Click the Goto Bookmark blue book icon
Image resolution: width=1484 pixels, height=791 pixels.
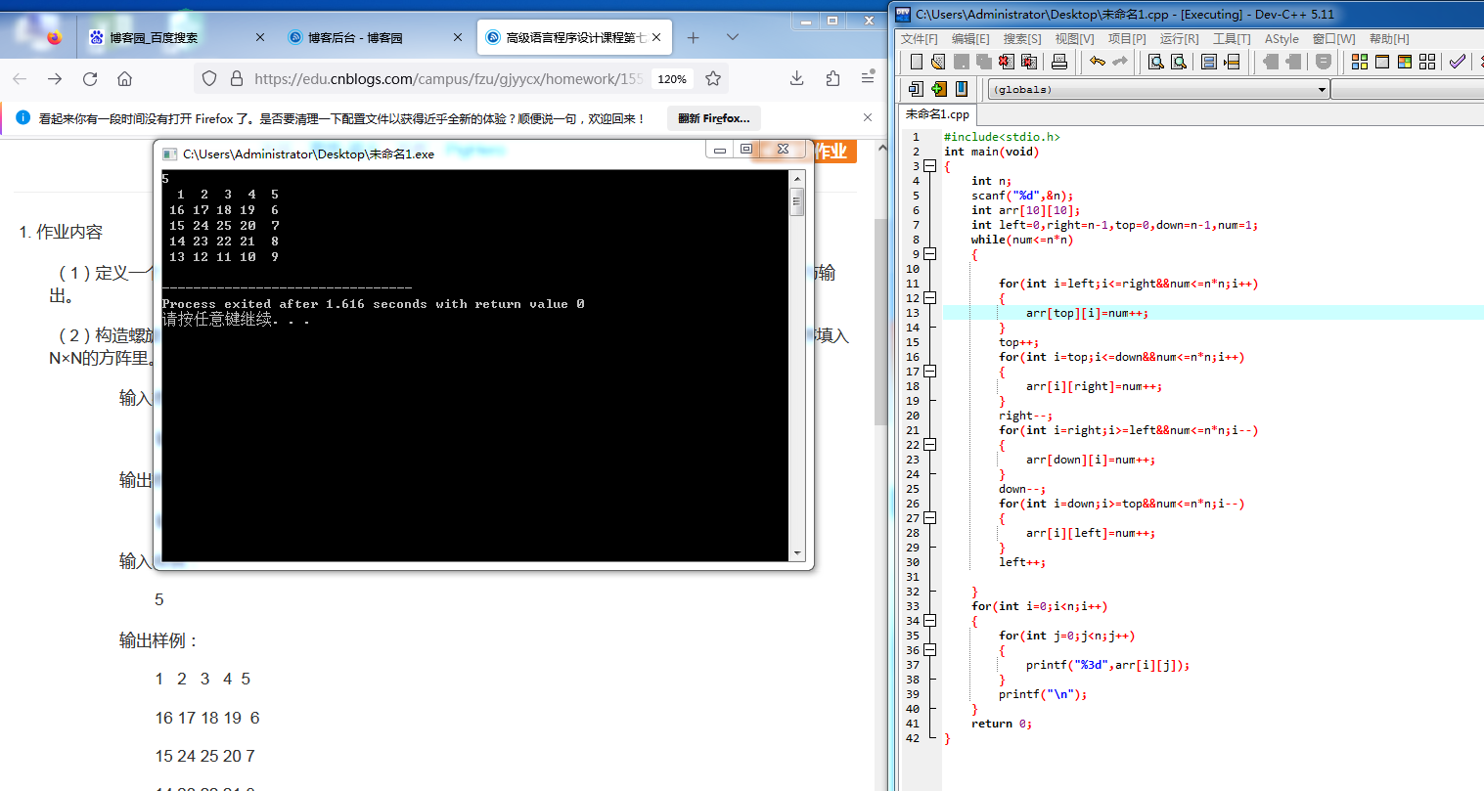(962, 89)
